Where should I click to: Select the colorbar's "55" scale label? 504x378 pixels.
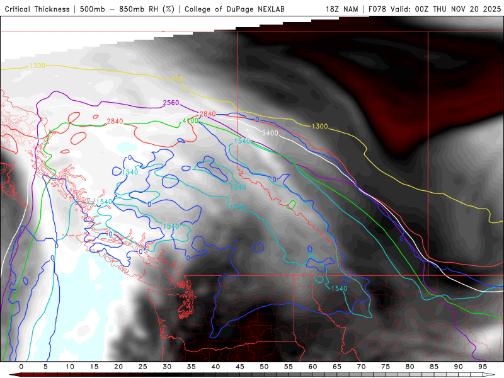(x=289, y=367)
